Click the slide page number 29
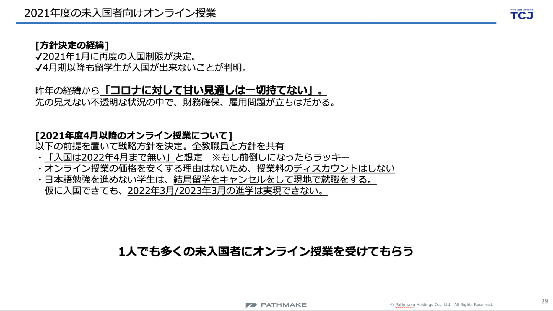 click(544, 301)
